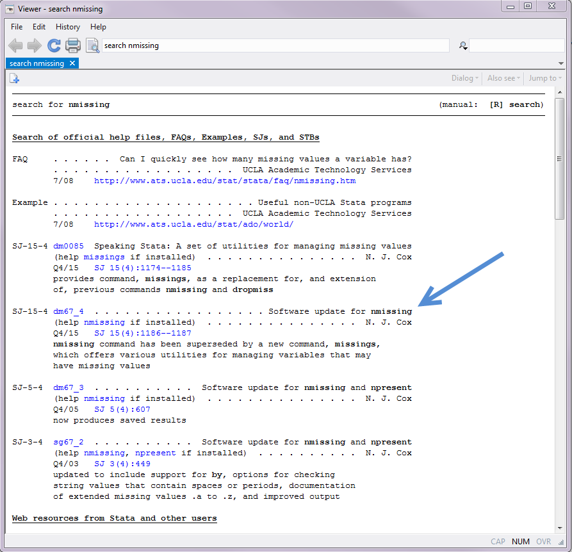The height and width of the screenshot is (552, 572).
Task: Click the OVR status indicator
Action: (x=544, y=542)
